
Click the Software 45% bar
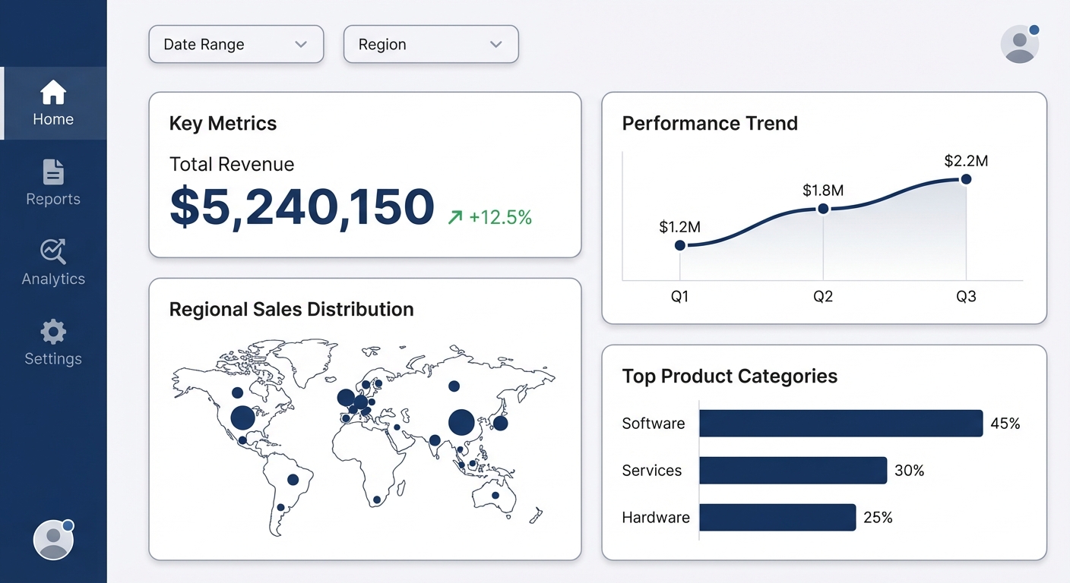coord(840,424)
